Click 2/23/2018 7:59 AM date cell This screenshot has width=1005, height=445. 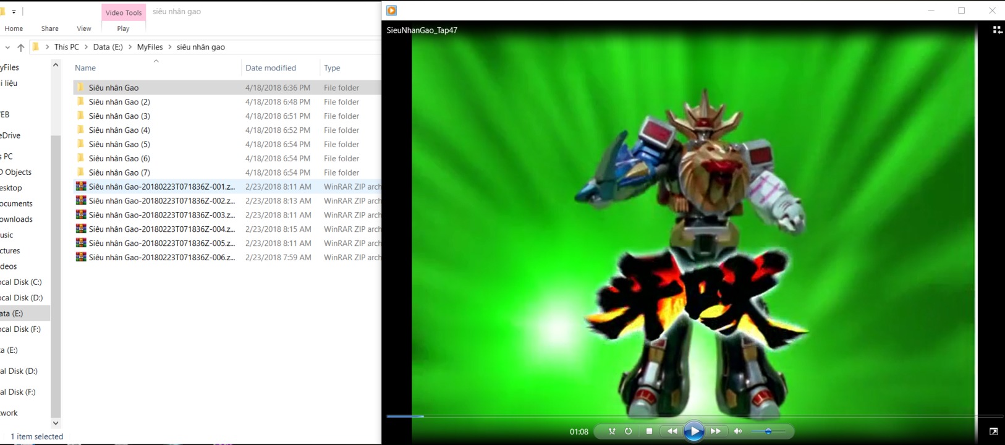[278, 258]
